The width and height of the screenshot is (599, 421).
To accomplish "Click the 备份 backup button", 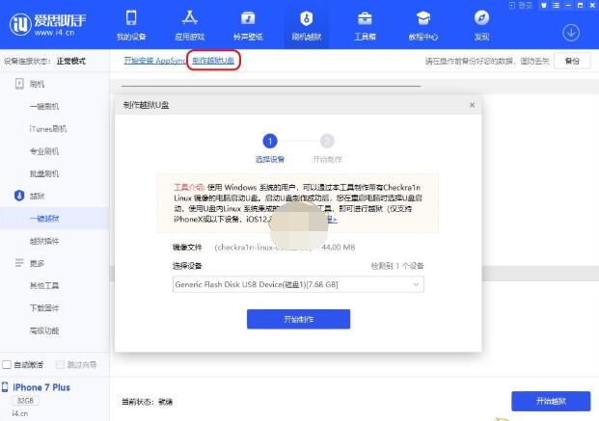I will [572, 61].
